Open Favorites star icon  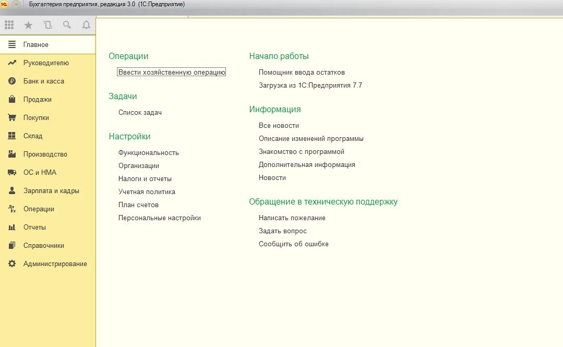click(28, 25)
